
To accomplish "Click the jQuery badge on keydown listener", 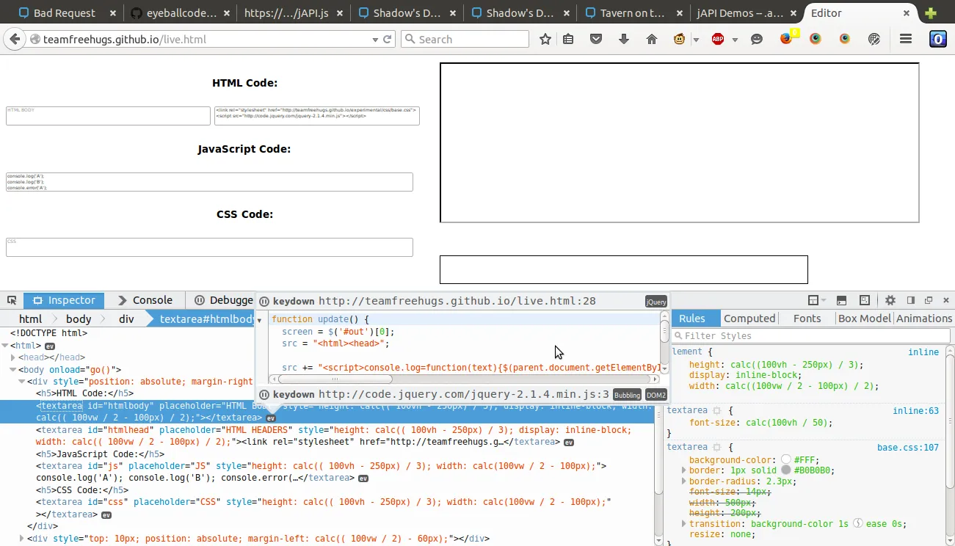I will (x=656, y=302).
